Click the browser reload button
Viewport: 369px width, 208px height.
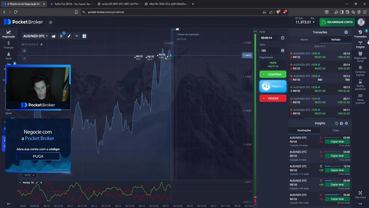[16, 12]
